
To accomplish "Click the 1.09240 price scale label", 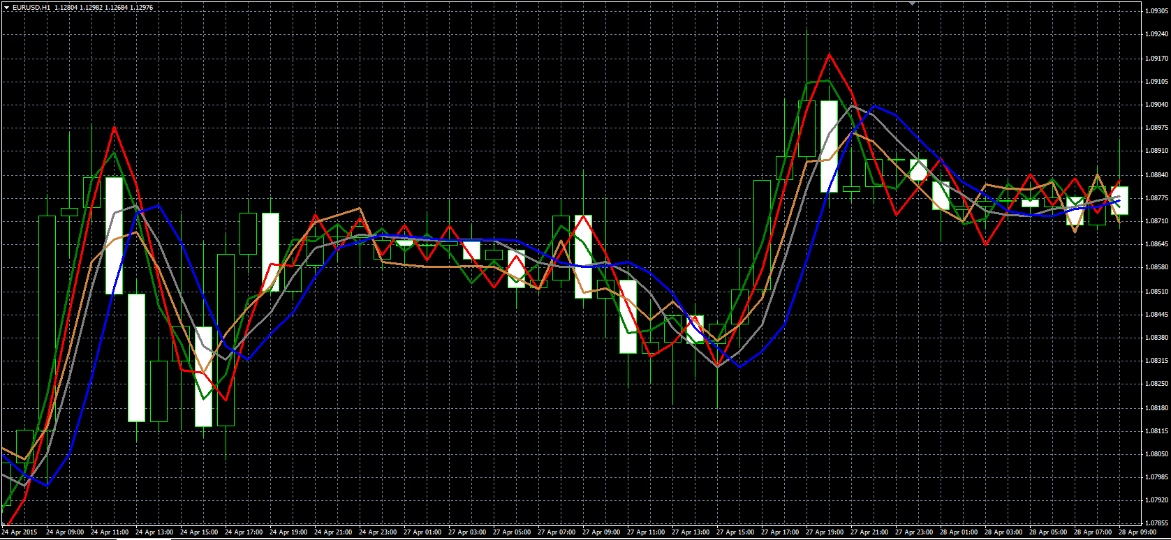I will (1156, 33).
